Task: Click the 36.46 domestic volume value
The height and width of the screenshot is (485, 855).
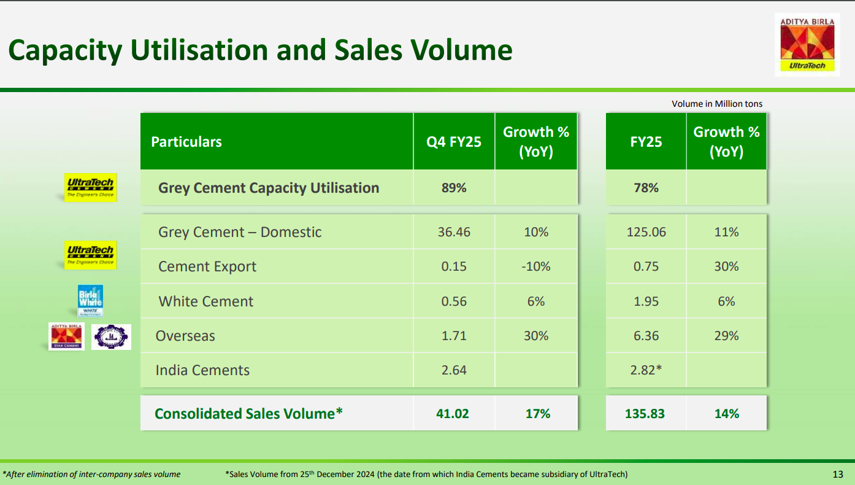Action: pyautogui.click(x=454, y=232)
